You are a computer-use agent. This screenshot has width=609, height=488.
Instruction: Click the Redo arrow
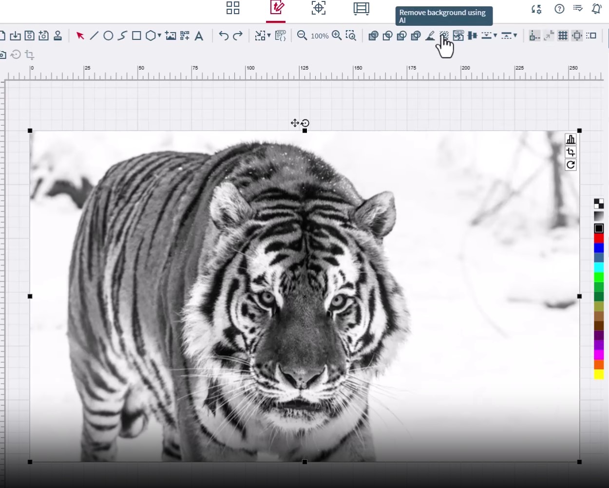click(238, 36)
